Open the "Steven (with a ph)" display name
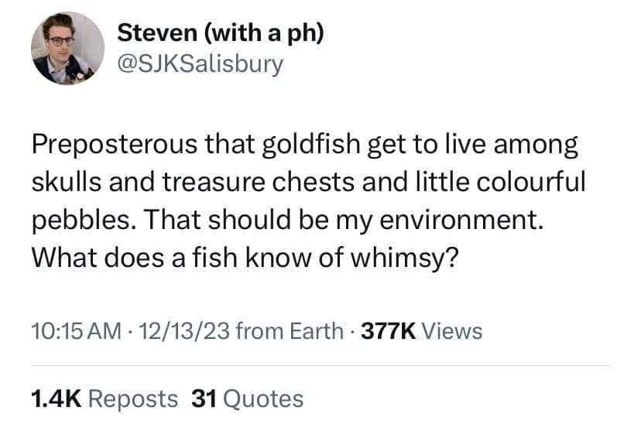Screen dimensions: 641x431 pos(219,33)
